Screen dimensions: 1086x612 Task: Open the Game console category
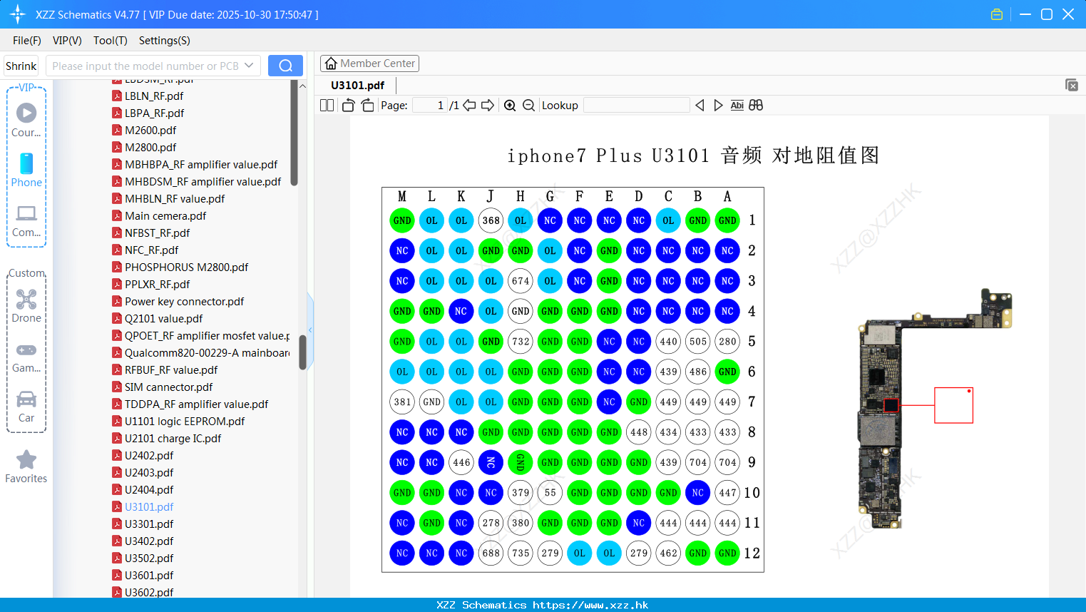[26, 357]
